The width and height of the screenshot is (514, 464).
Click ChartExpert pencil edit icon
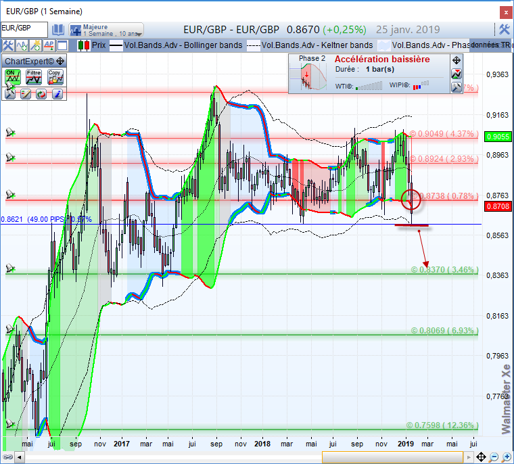pos(26,94)
